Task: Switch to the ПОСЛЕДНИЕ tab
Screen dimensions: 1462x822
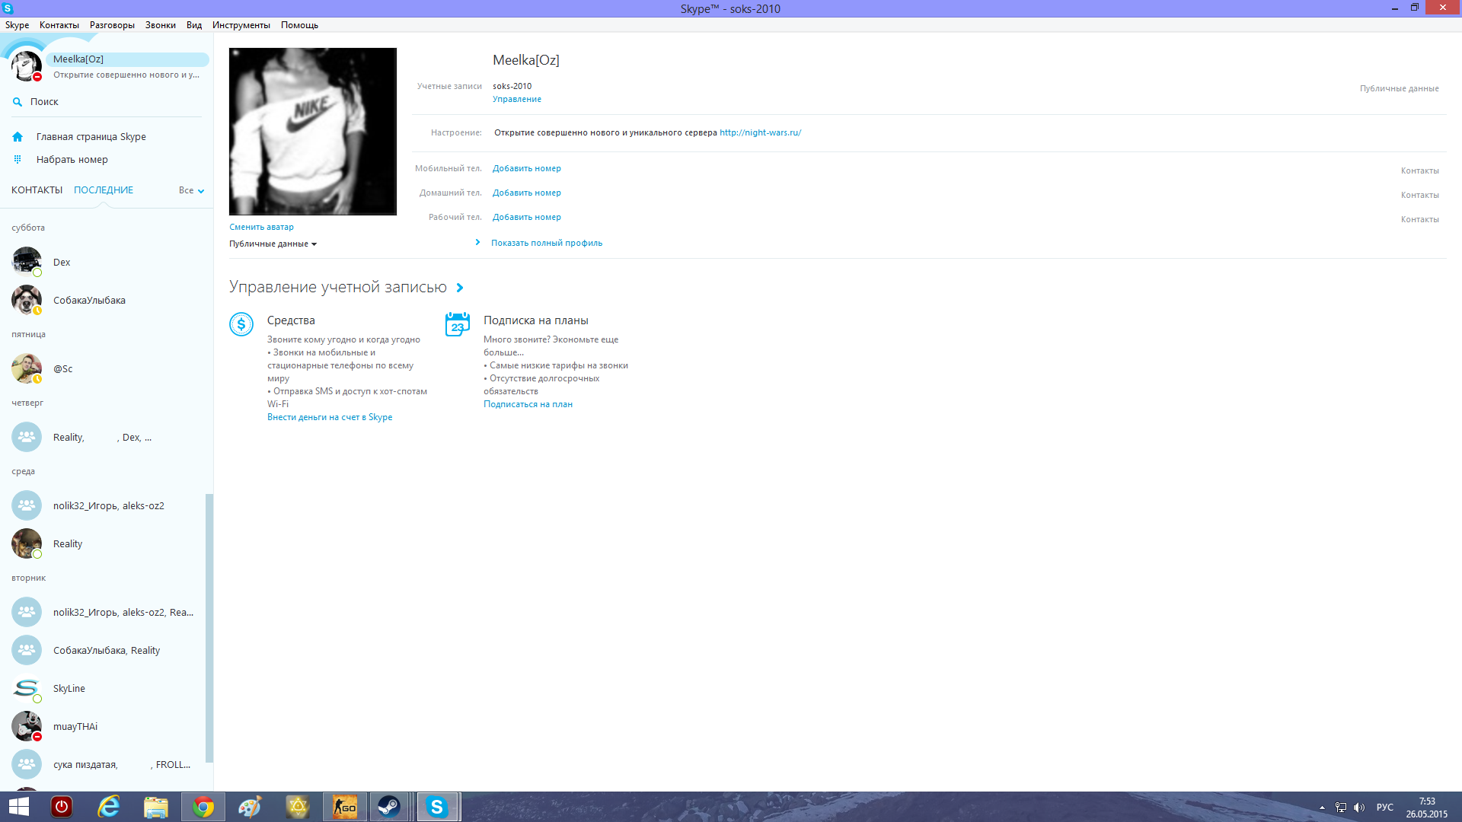Action: (104, 190)
